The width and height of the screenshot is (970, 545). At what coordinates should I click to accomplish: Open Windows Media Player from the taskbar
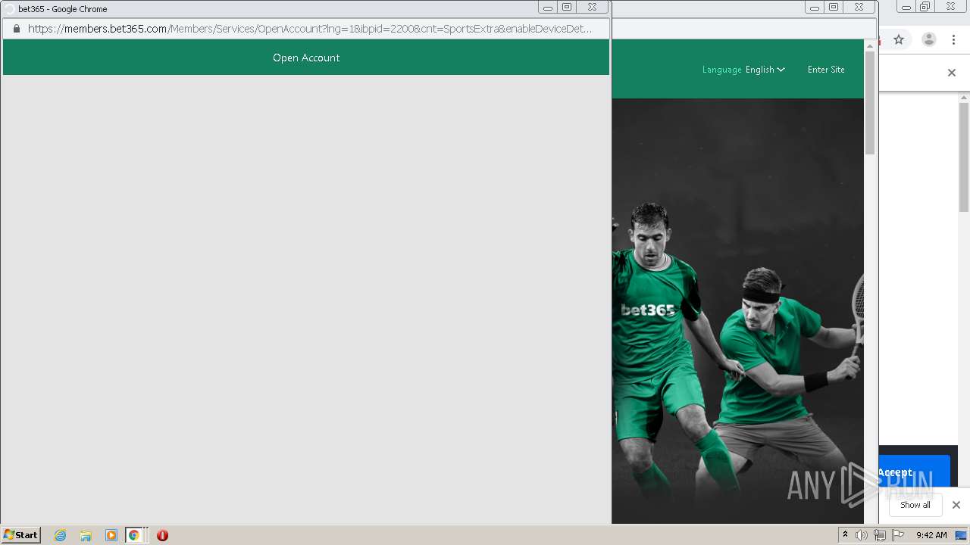click(111, 535)
